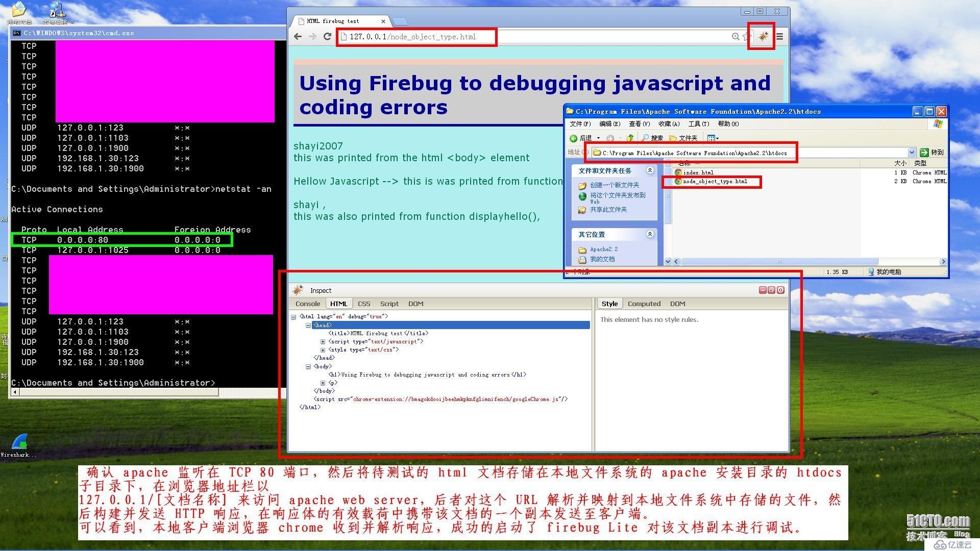The image size is (980, 551).
Task: Click the zoom magnifier icon in Chrome's address bar
Action: tap(736, 36)
